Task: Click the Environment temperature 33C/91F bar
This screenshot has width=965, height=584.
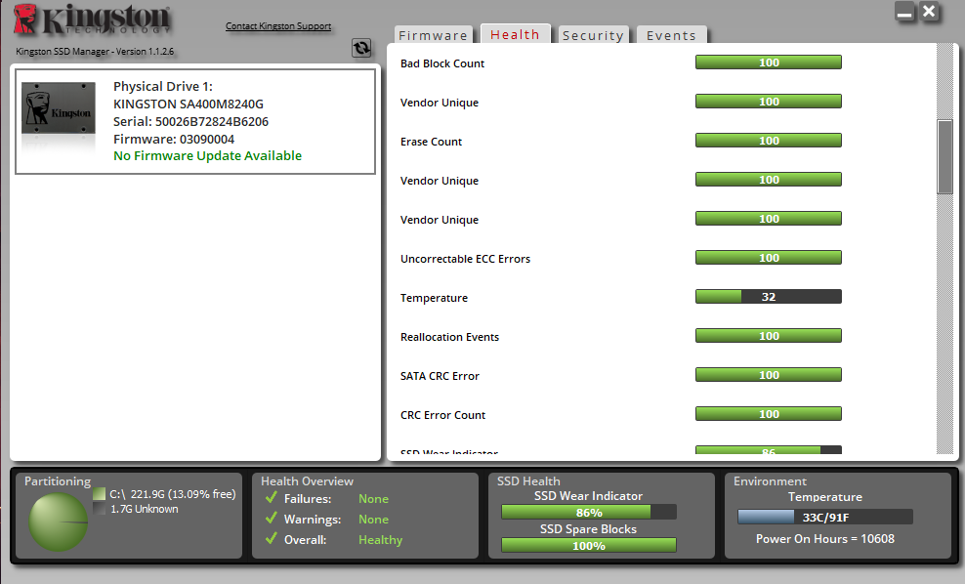Action: click(825, 517)
